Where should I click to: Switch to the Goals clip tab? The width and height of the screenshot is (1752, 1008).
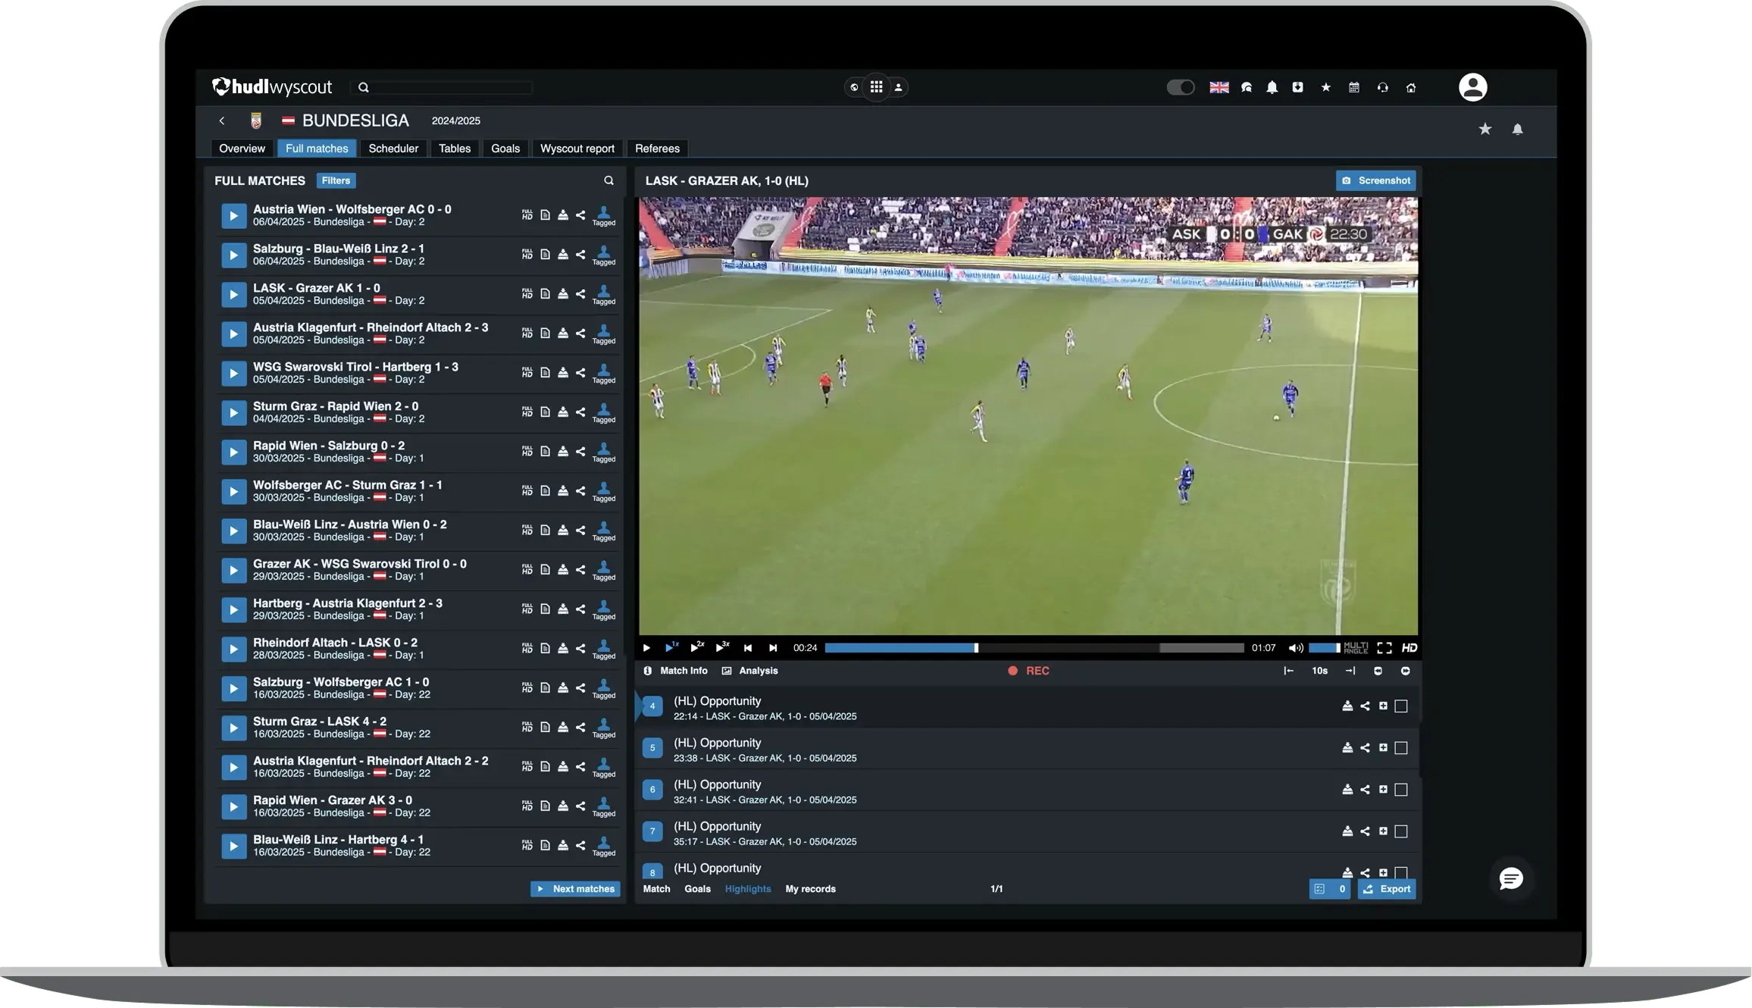tap(696, 889)
